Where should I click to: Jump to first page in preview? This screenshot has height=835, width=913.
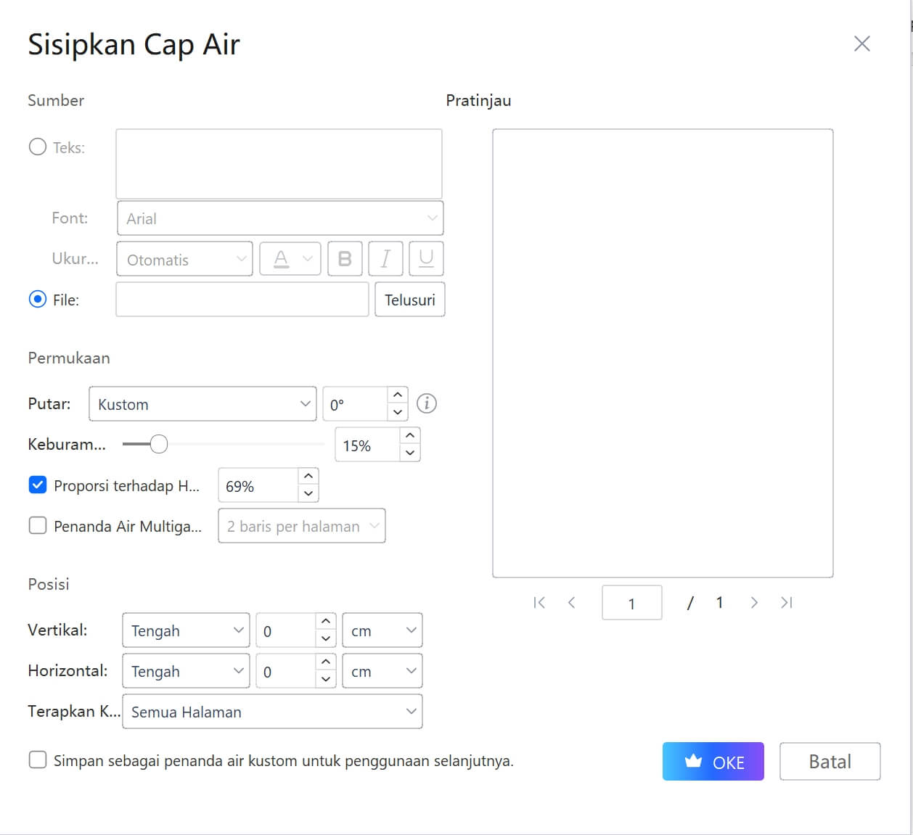coord(539,602)
